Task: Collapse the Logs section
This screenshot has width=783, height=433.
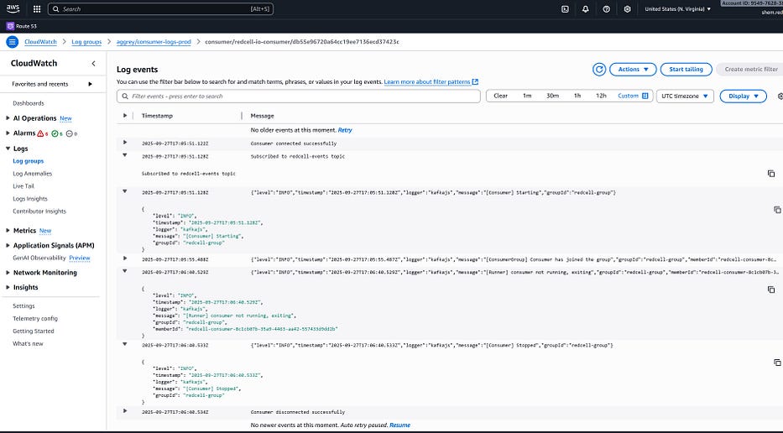Action: [8, 149]
